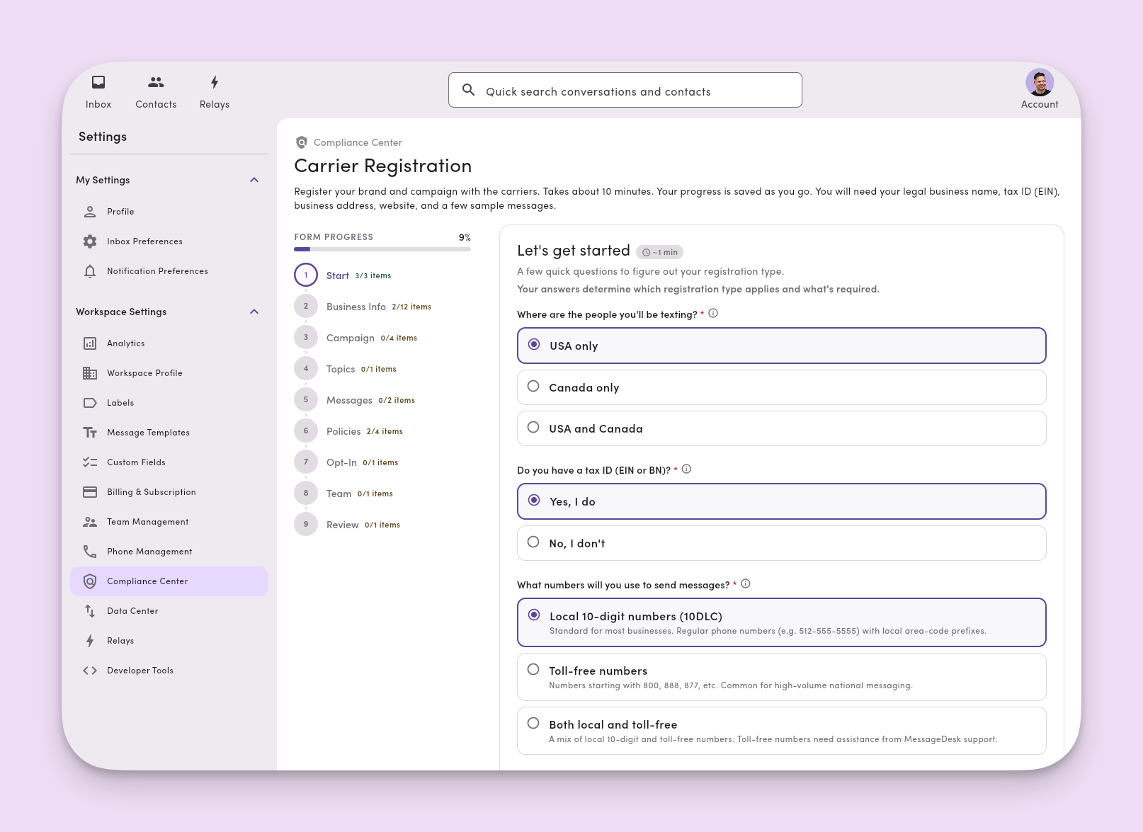
Task: Go to step 4 Topics
Action: [x=346, y=369]
